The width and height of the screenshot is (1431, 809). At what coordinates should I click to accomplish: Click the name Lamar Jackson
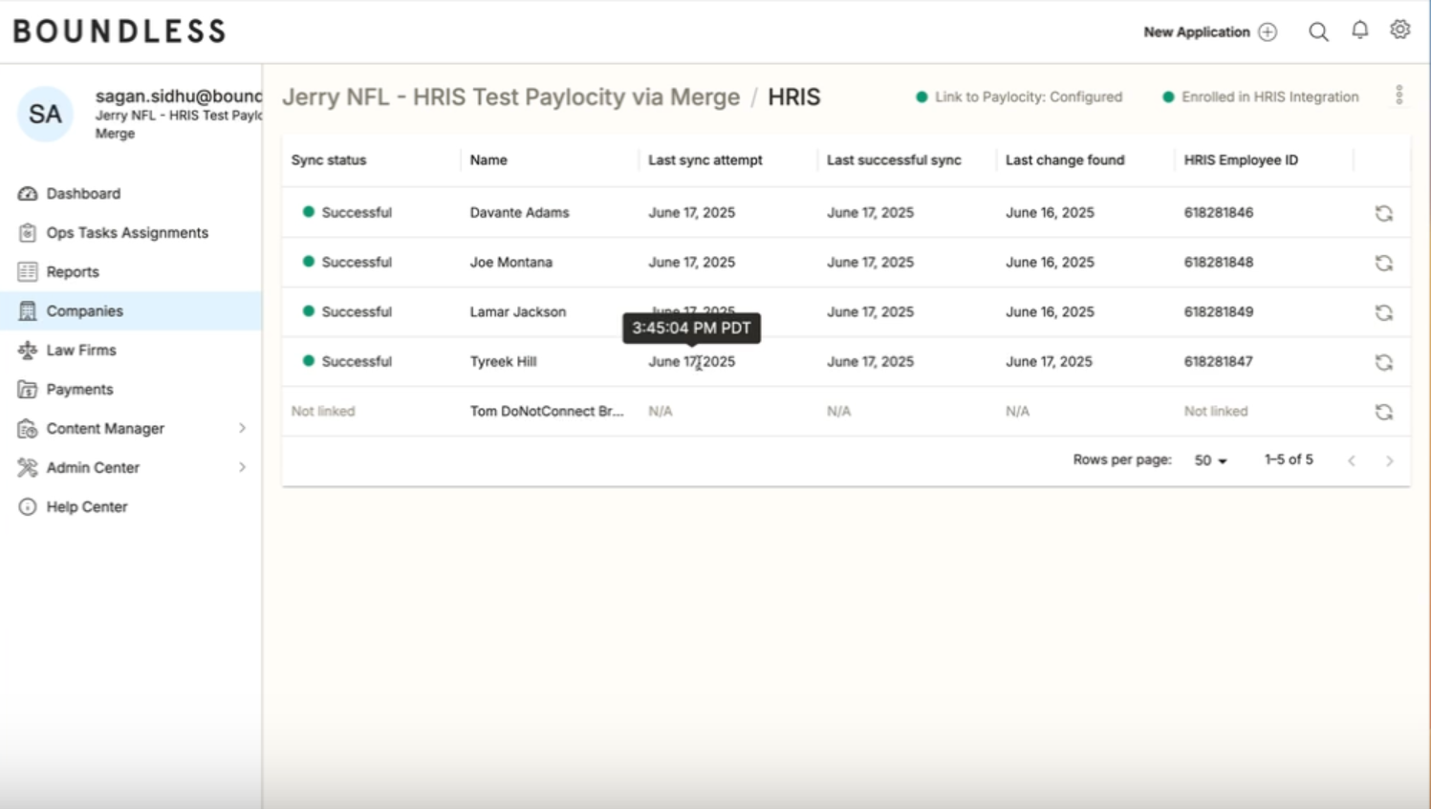point(518,311)
